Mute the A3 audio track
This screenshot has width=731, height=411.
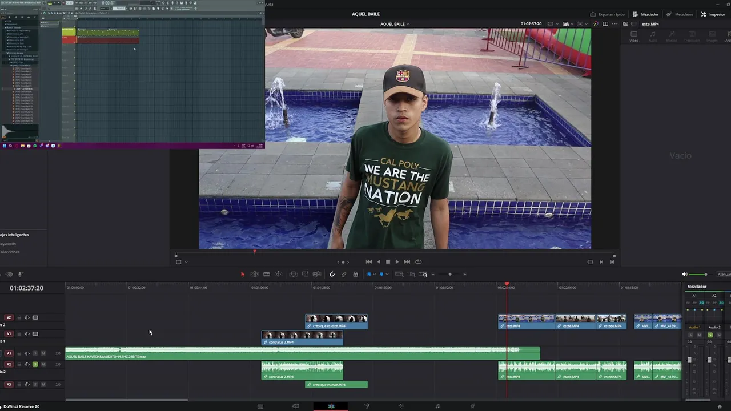point(43,384)
